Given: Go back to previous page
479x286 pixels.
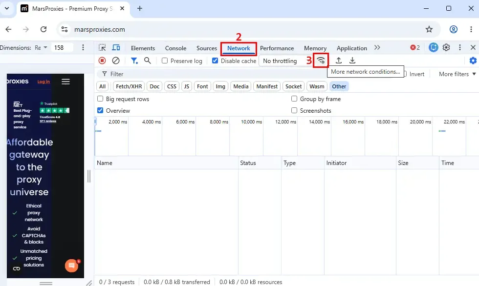Looking at the screenshot, I should point(9,29).
